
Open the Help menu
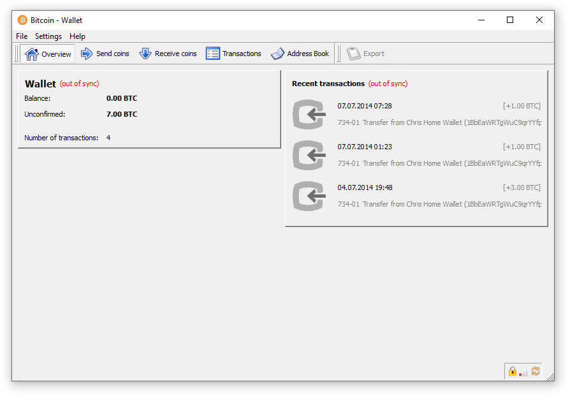(x=77, y=36)
